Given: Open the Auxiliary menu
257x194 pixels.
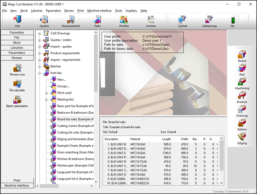Looking at the screenshot, I should (131, 11).
